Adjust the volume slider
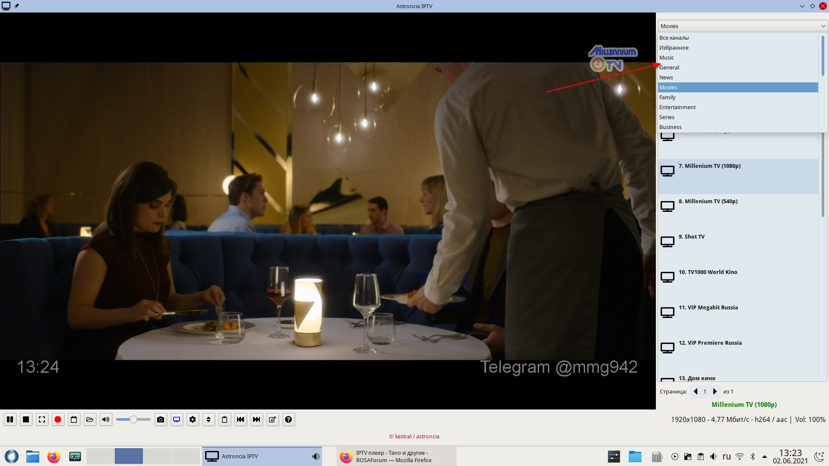Viewport: 829px width, 466px height. point(133,419)
